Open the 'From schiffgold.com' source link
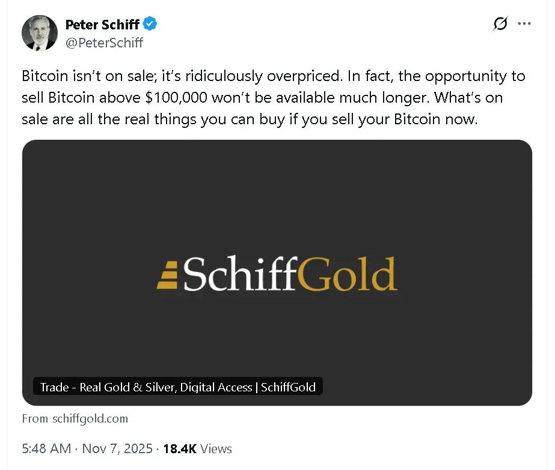The width and height of the screenshot is (555, 470). pos(75,418)
